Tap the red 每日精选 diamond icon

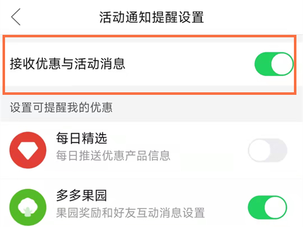(x=28, y=150)
